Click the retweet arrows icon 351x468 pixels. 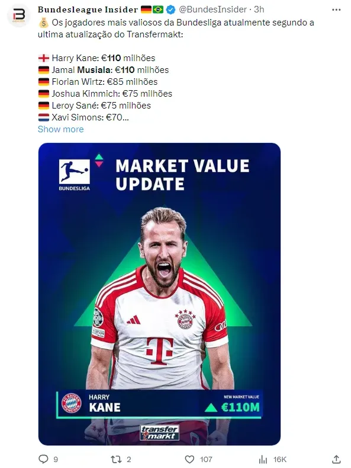click(x=116, y=459)
